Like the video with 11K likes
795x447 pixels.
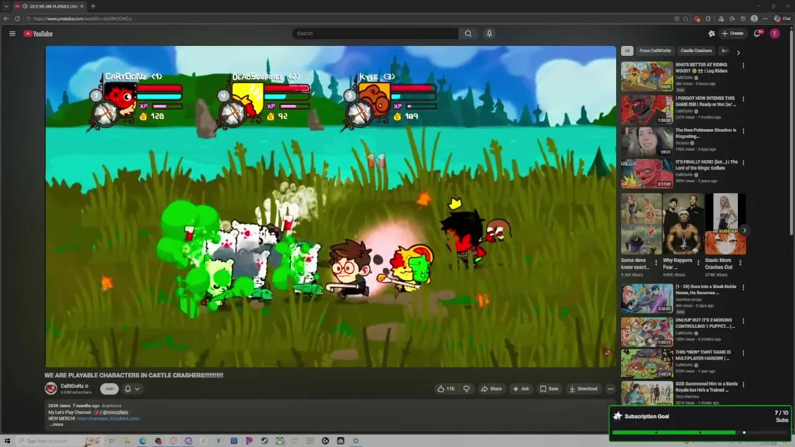coord(446,389)
